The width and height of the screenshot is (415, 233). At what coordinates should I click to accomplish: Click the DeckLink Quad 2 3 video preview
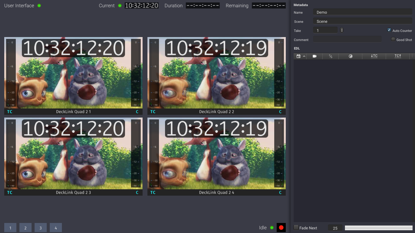pyautogui.click(x=73, y=153)
